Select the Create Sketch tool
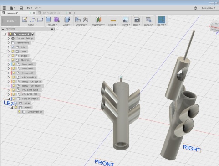219x166 pixels. 25,20
